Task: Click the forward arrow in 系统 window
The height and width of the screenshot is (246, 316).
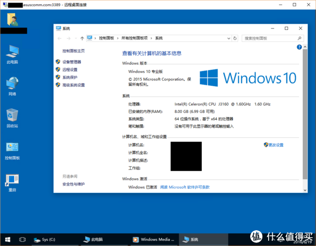Action: 68,38
